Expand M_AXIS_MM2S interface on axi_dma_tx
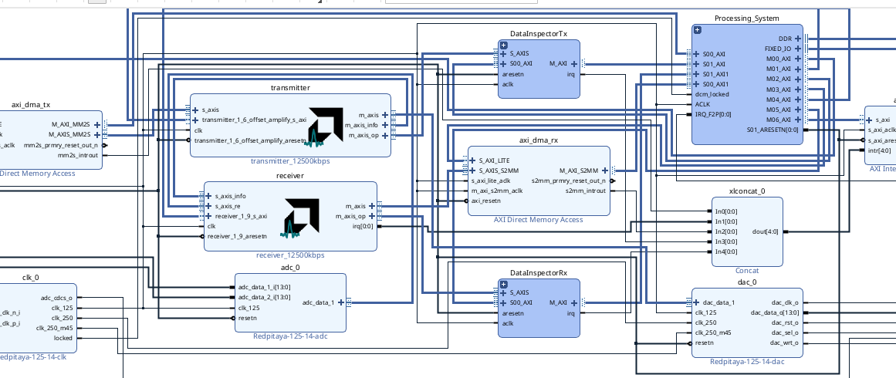Screen dimensions: 896x378 click(97, 135)
